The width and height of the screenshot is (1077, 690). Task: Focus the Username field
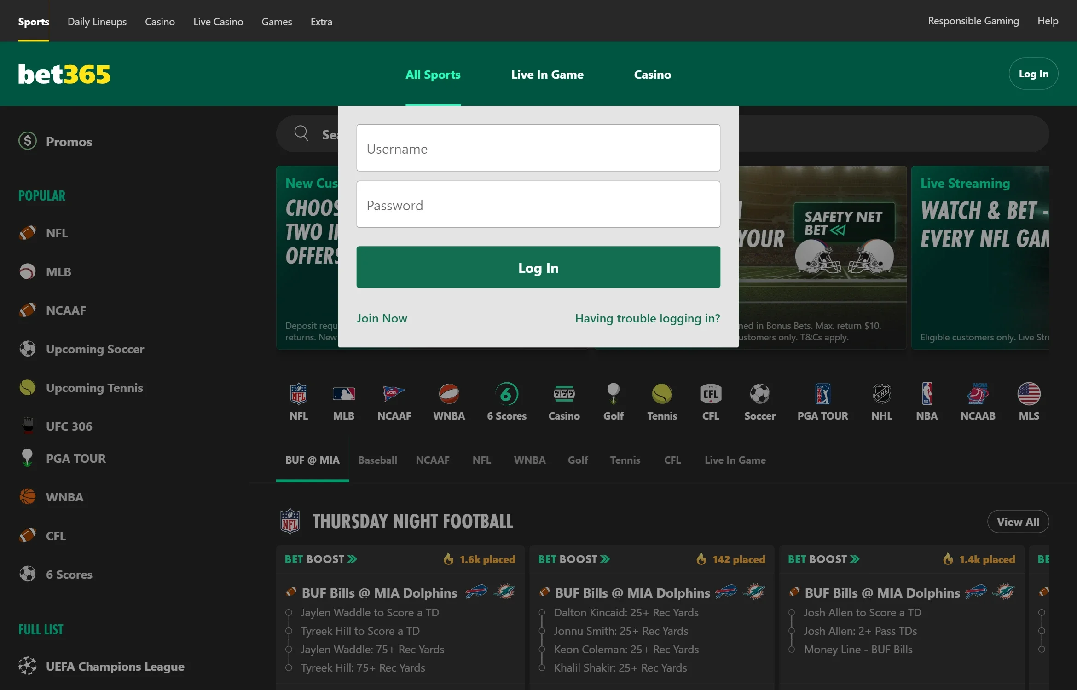(538, 148)
